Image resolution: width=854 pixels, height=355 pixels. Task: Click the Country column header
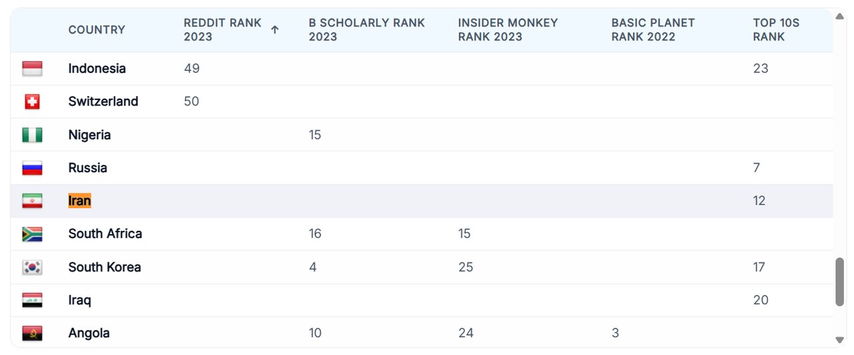coord(97,29)
